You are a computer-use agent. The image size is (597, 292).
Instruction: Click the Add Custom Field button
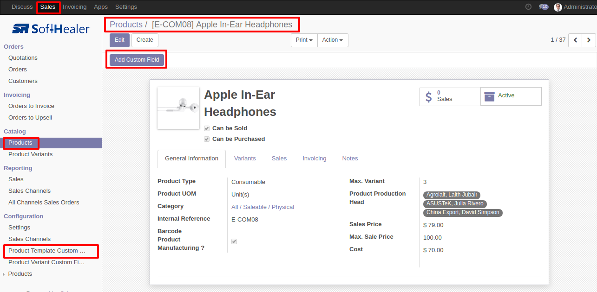click(x=137, y=60)
